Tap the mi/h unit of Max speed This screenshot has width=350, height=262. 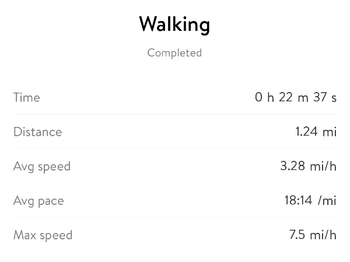tap(323, 235)
